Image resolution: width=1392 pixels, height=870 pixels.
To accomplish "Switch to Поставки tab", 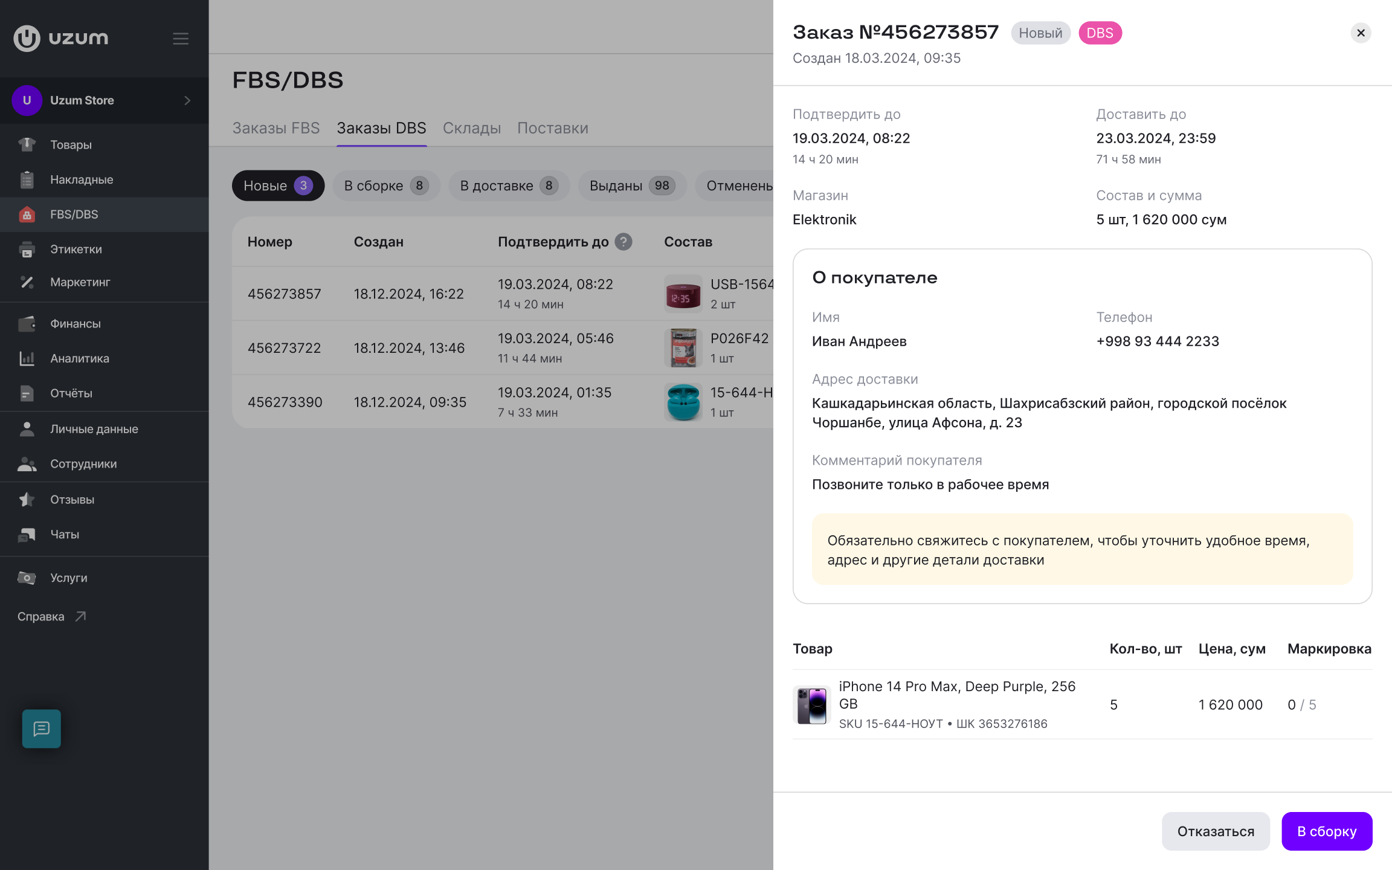I will [553, 128].
